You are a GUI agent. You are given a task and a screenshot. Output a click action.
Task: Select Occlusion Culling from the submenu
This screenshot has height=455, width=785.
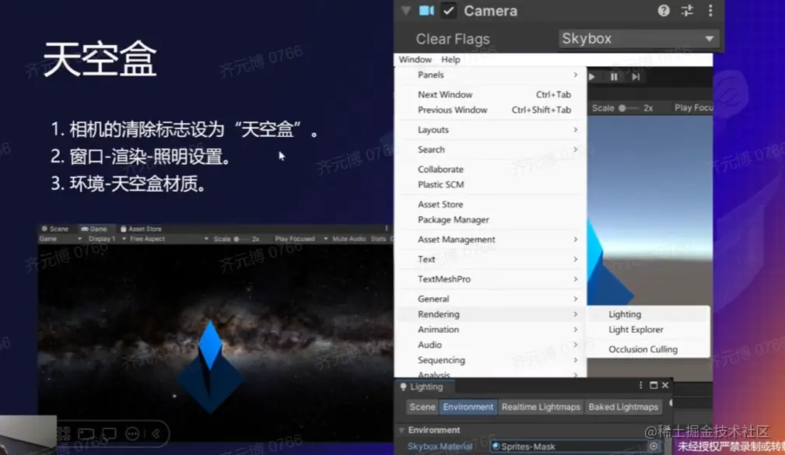(648, 349)
